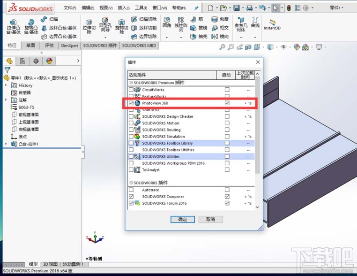
Task: Toggle CircuitWorks active add-in checkbox
Action: tap(131, 90)
